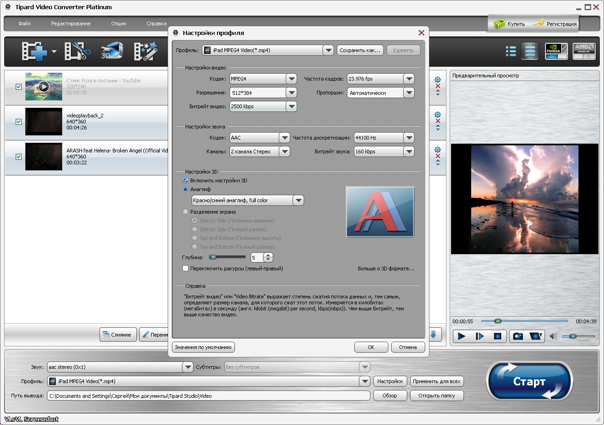
Task: Confirm dialog with OK button
Action: click(371, 347)
